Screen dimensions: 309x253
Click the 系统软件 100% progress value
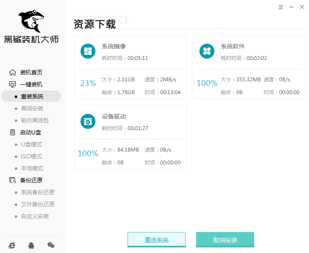(x=207, y=83)
